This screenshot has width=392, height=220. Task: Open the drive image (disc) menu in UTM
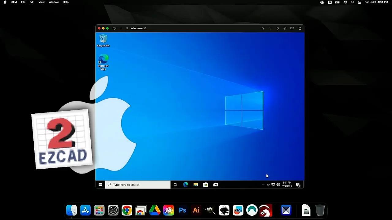point(285,28)
